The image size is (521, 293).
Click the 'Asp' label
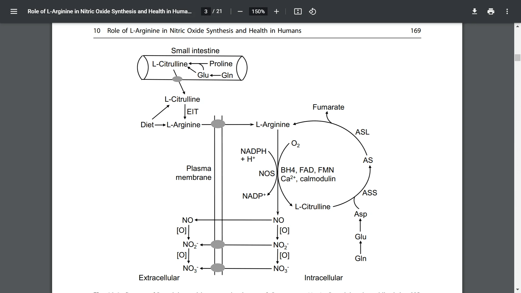point(360,214)
